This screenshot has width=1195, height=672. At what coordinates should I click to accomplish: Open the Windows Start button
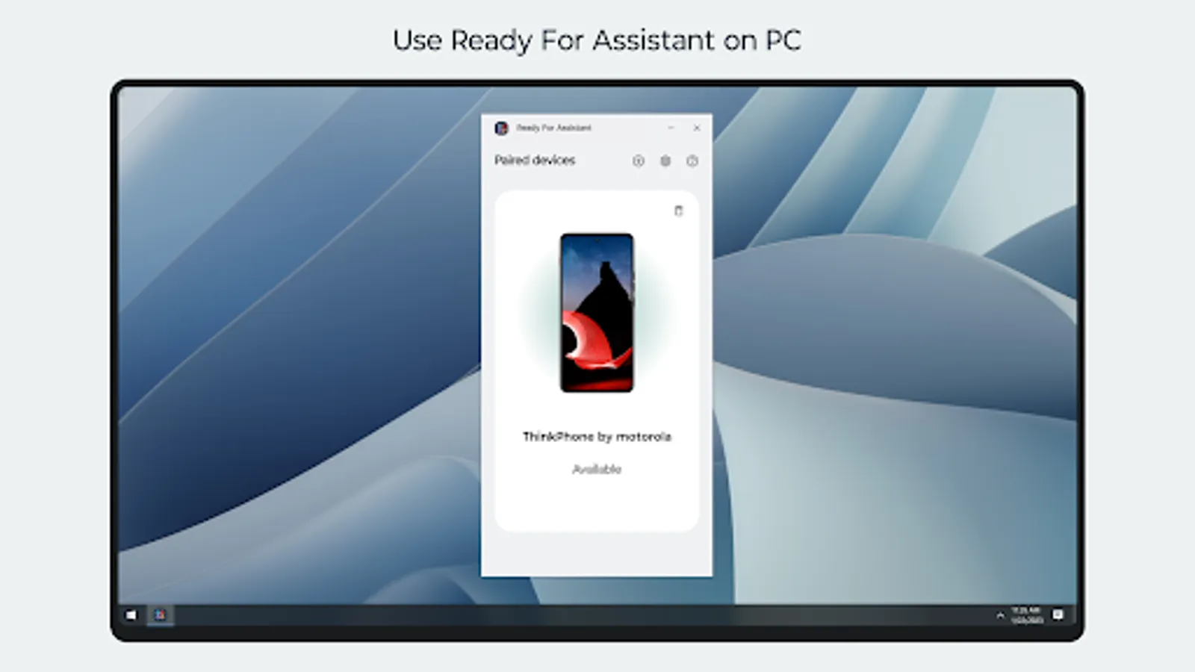click(x=131, y=615)
